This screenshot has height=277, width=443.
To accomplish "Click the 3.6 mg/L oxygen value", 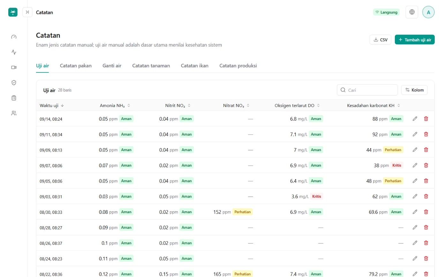I will pos(300,196).
